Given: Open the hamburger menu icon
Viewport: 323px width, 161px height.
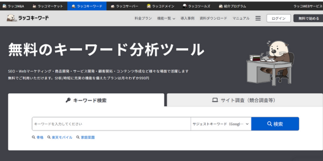Looking at the screenshot, I should click(258, 18).
